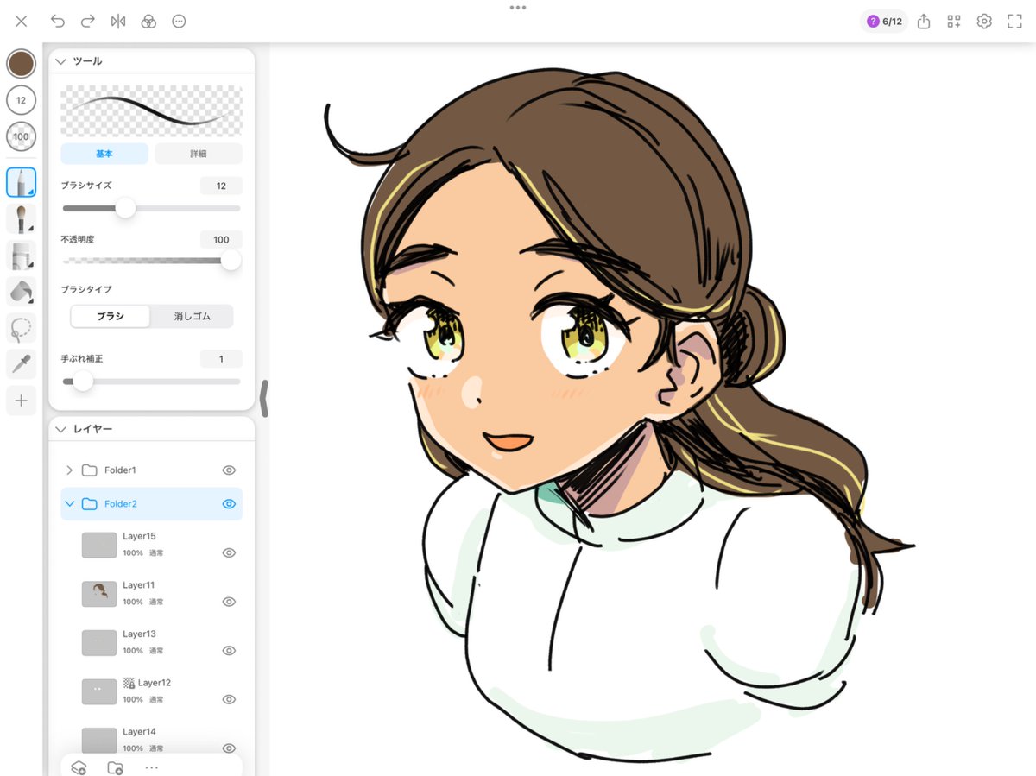Expand Folder1 with its arrow
The height and width of the screenshot is (776, 1036).
tap(69, 470)
